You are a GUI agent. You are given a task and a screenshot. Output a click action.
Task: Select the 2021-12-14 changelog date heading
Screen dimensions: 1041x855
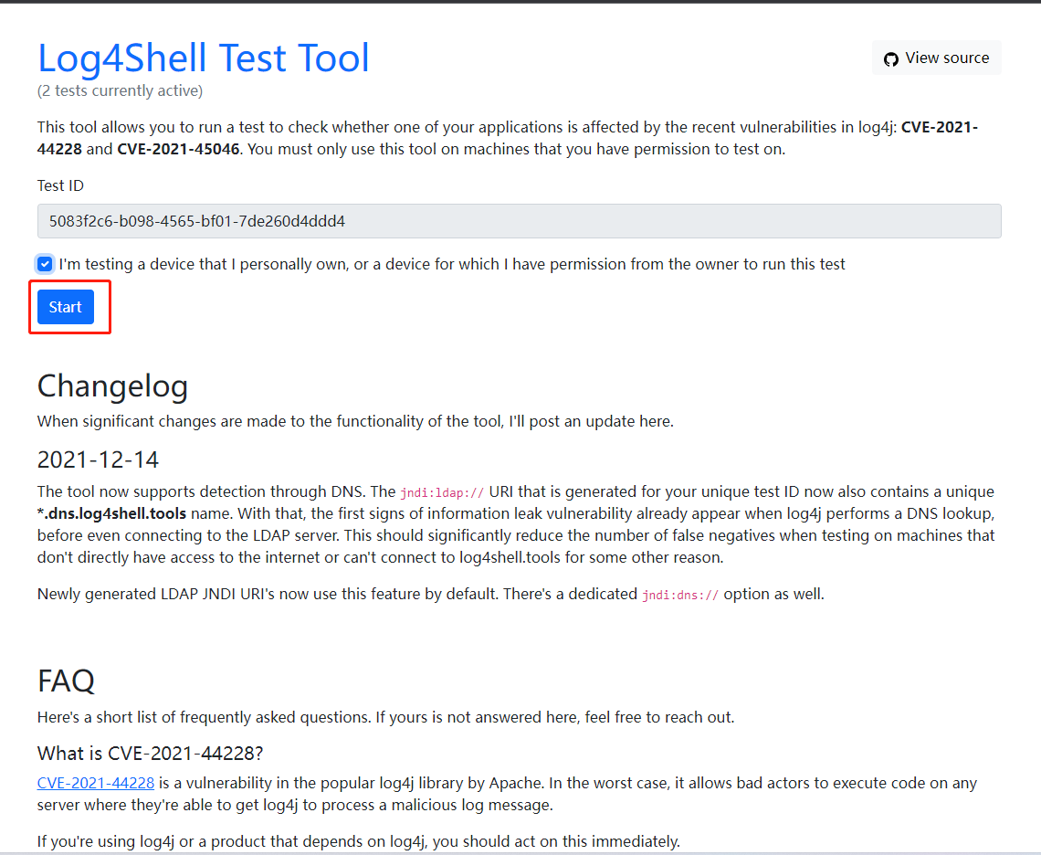pos(98,459)
